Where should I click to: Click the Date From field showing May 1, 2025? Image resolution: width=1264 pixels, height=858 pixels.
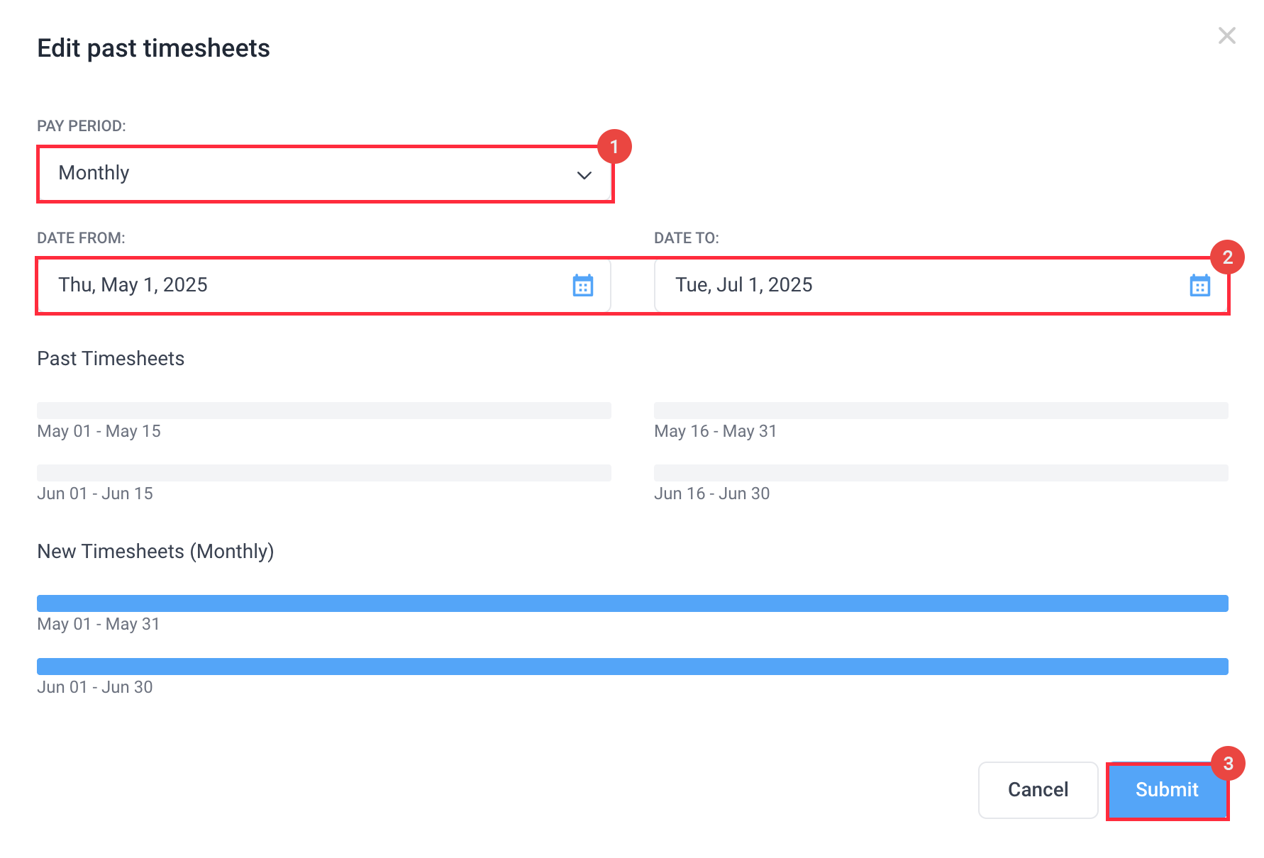[x=324, y=285]
